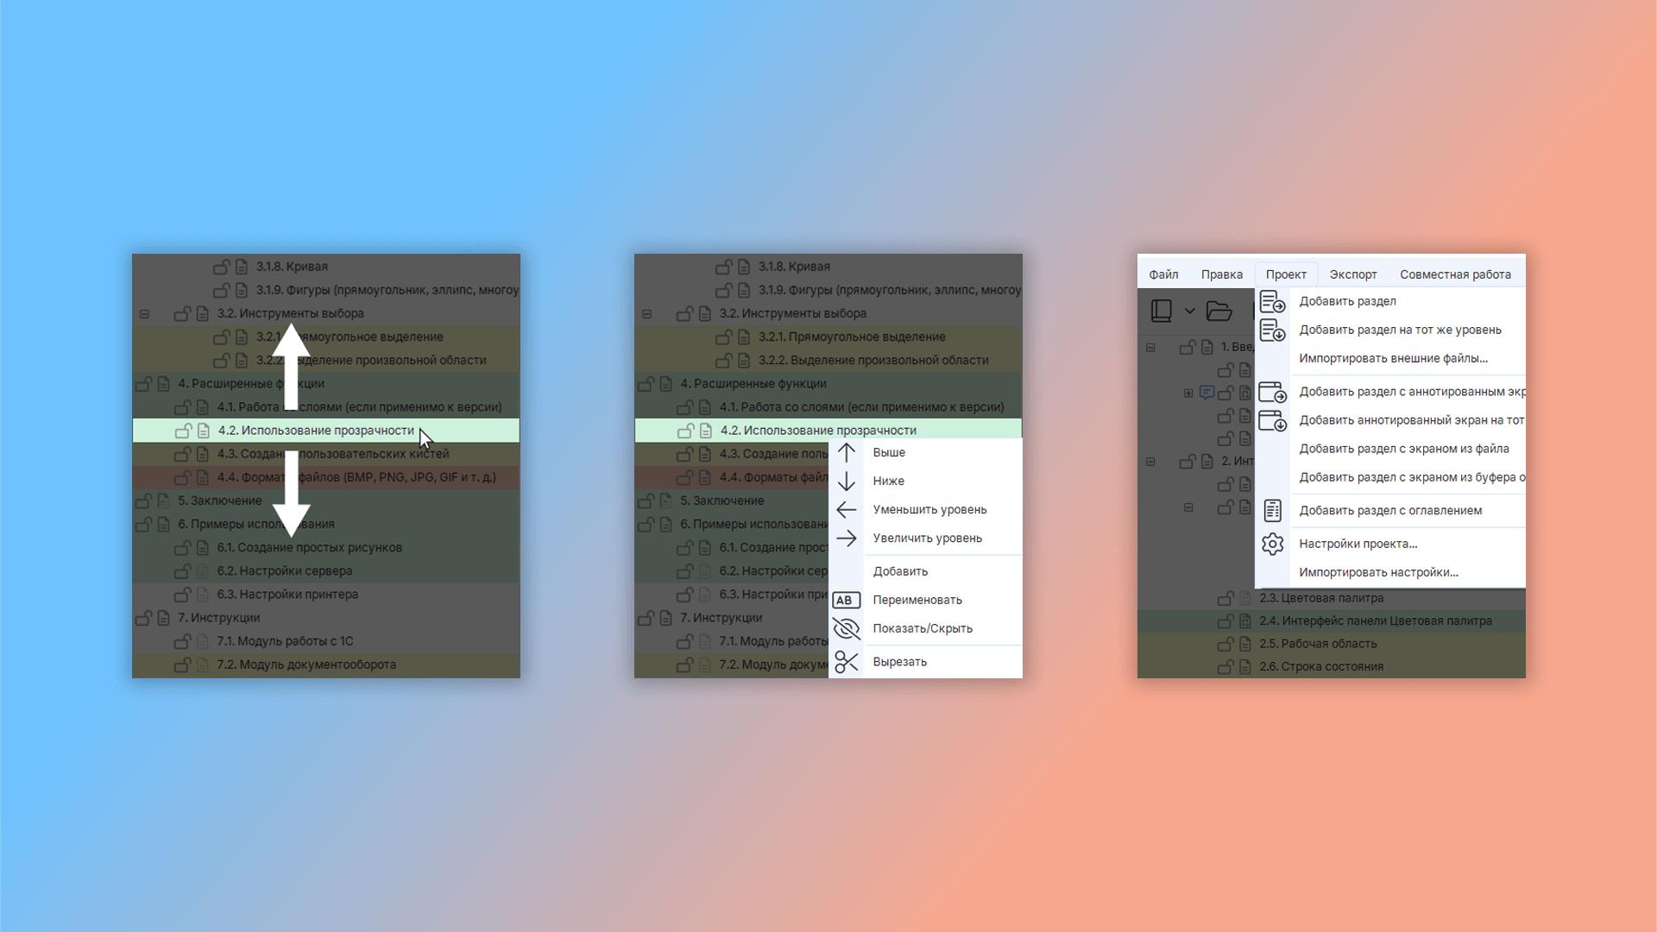Open the Экспорт menu

[x=1352, y=274]
